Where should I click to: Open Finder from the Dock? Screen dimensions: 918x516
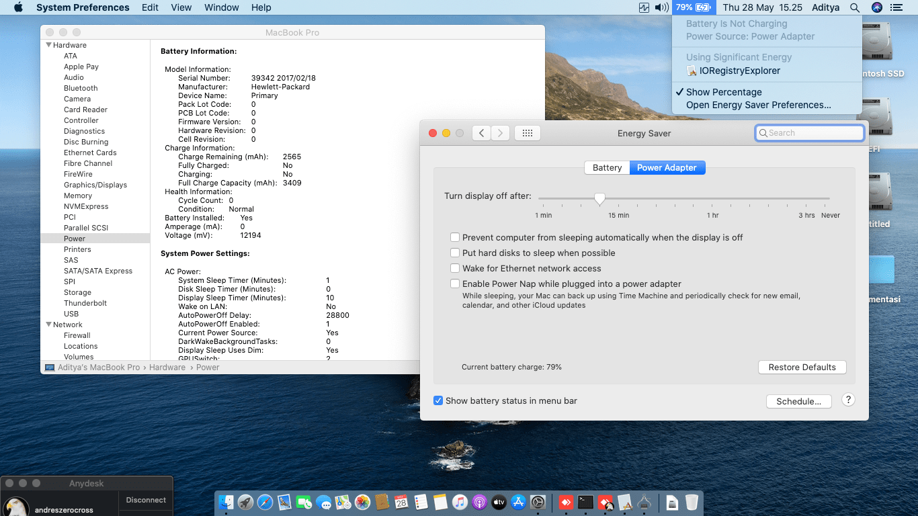(x=226, y=502)
